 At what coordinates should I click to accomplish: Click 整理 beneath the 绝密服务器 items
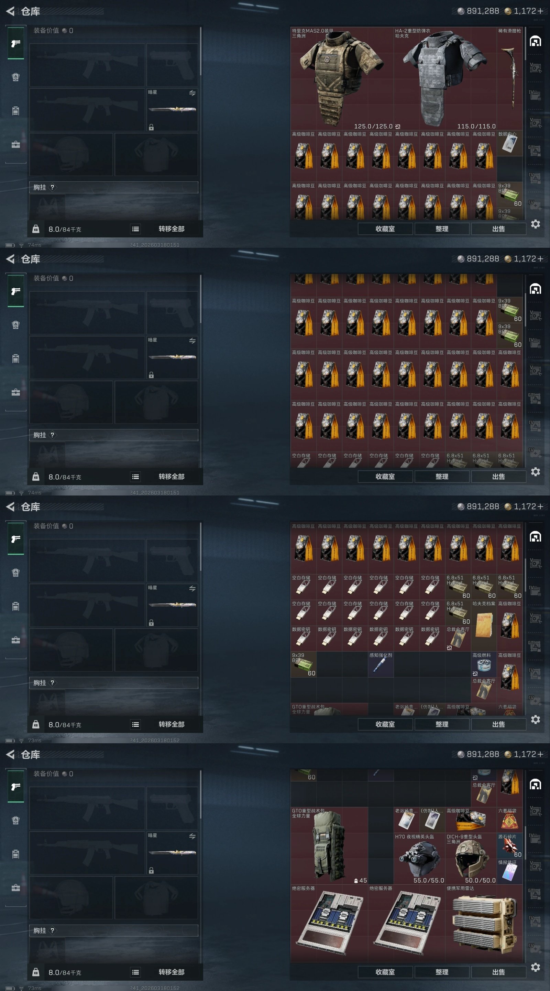tap(442, 972)
